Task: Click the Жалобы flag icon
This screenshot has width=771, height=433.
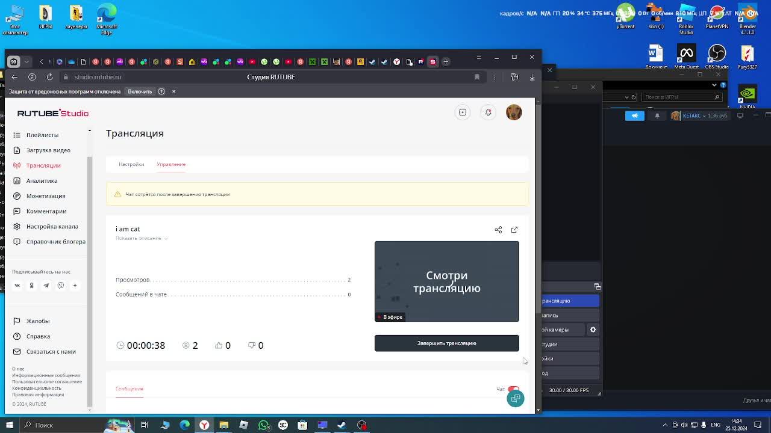Action: tap(17, 321)
